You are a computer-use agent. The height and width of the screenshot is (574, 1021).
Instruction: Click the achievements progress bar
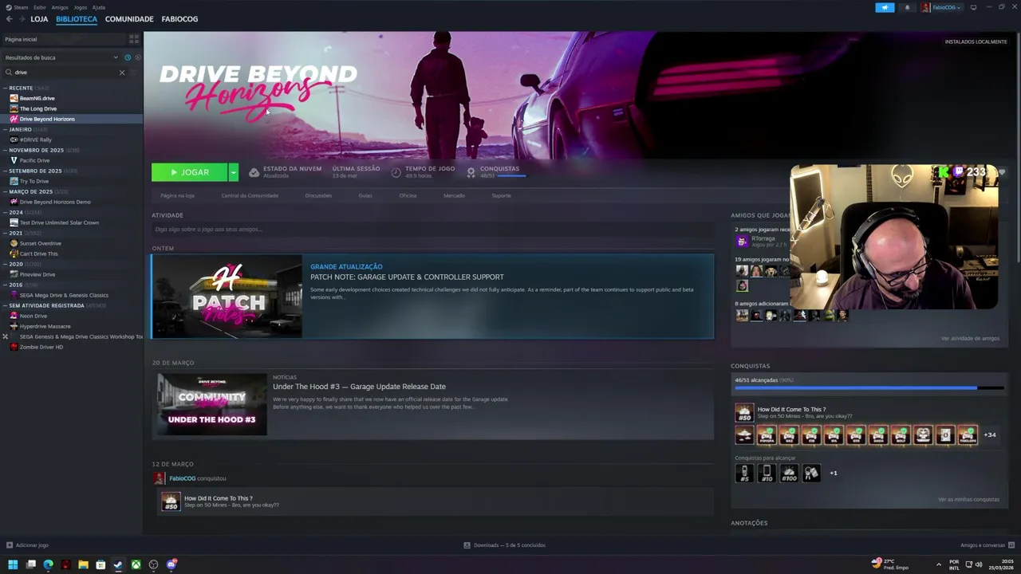click(869, 388)
